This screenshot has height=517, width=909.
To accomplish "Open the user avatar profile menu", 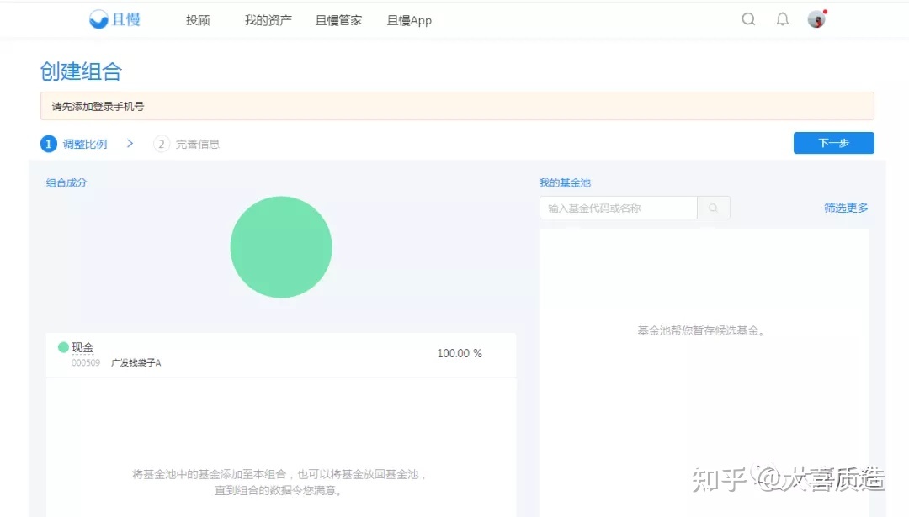I will point(816,19).
